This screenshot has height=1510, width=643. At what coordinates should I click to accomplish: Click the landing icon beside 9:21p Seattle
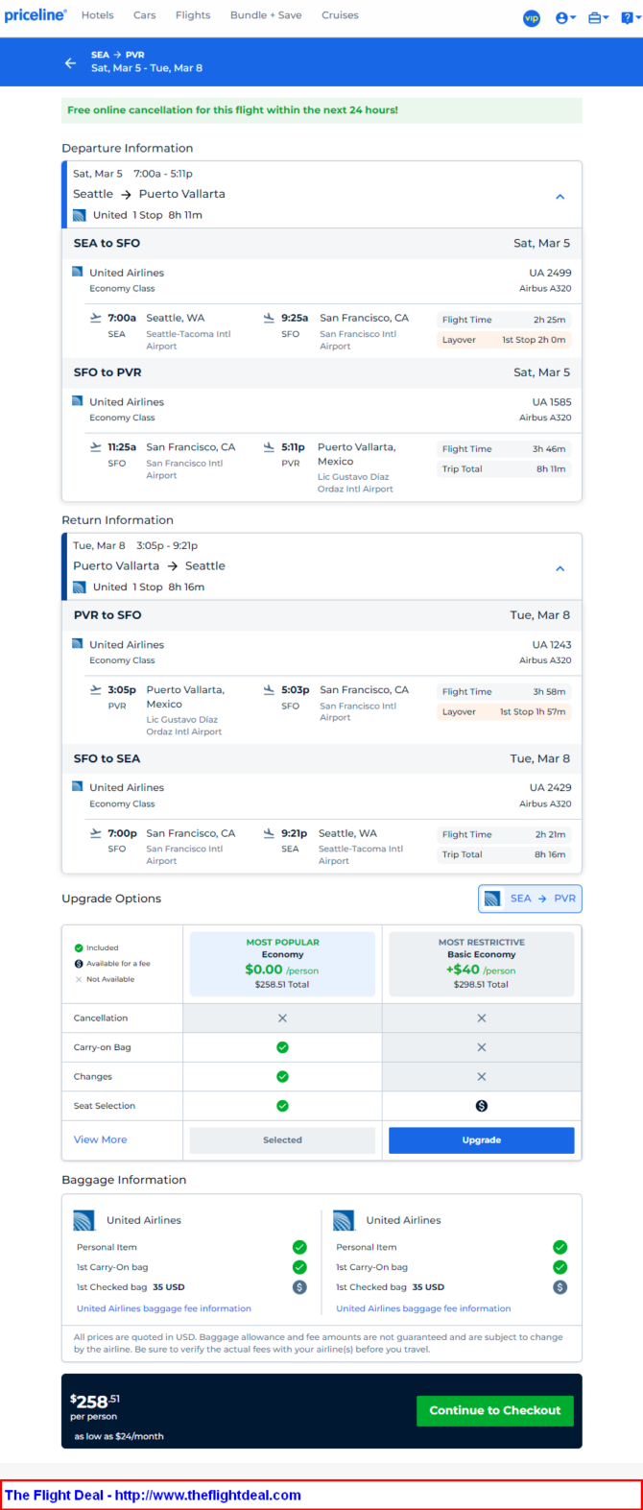click(269, 833)
